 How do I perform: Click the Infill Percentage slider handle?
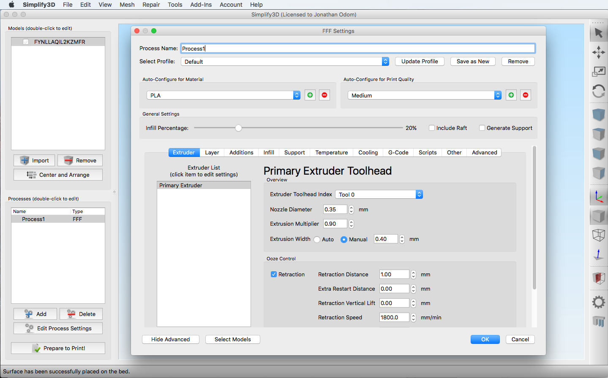(239, 128)
